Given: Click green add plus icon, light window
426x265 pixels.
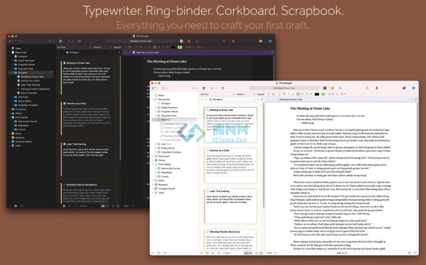Looking at the screenshot, I should click(x=193, y=88).
